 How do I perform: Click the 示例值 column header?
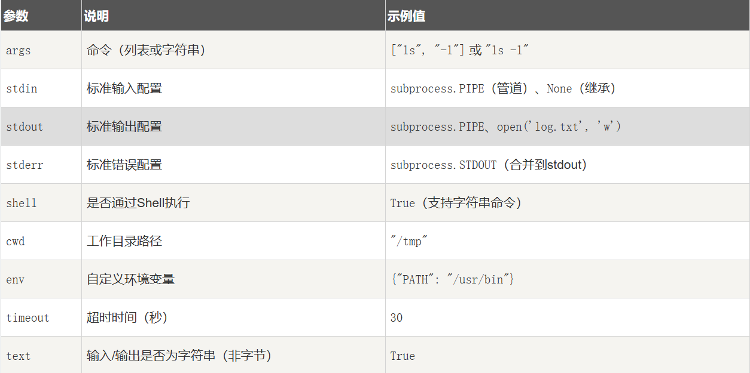click(x=406, y=16)
